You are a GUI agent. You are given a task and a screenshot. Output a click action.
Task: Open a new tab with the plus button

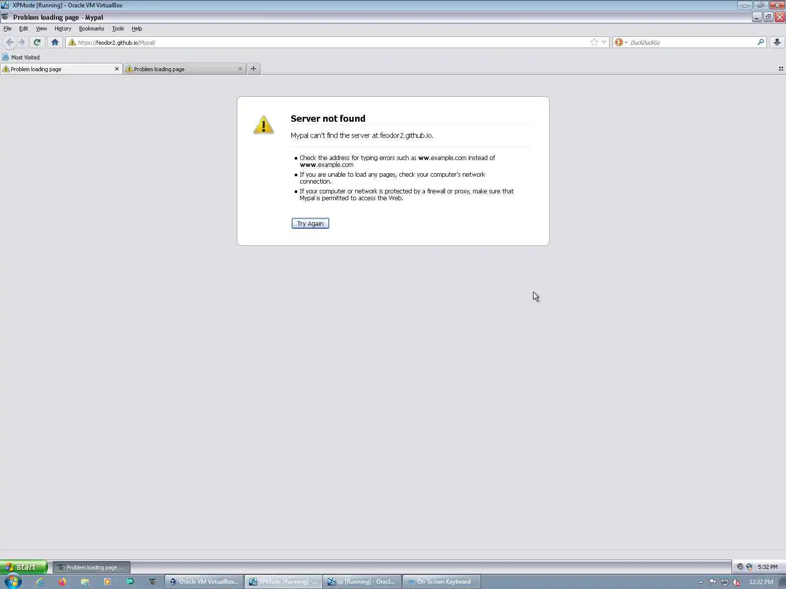point(253,69)
